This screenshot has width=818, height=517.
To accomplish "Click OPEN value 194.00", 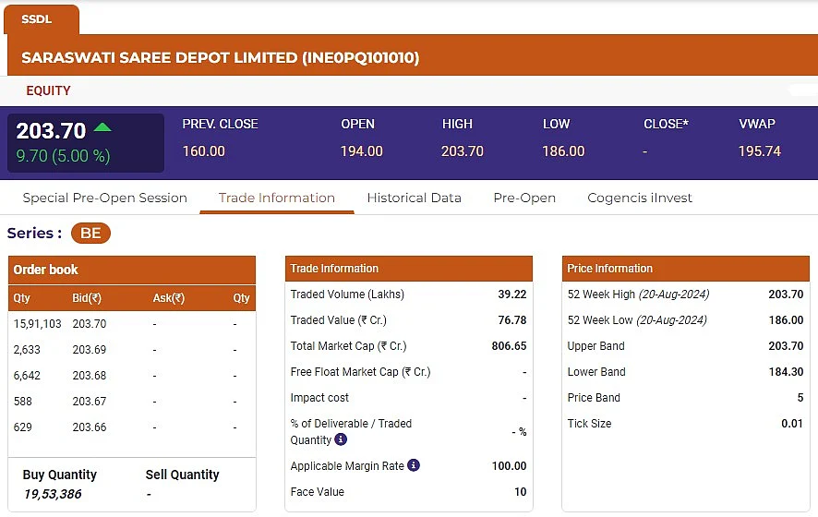I will 362,151.
